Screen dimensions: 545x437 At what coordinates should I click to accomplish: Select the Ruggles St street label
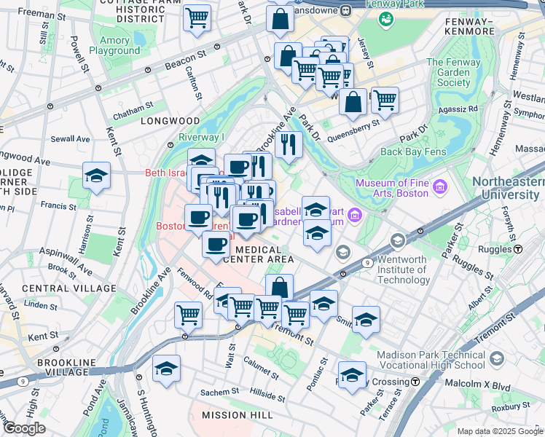[x=473, y=267]
